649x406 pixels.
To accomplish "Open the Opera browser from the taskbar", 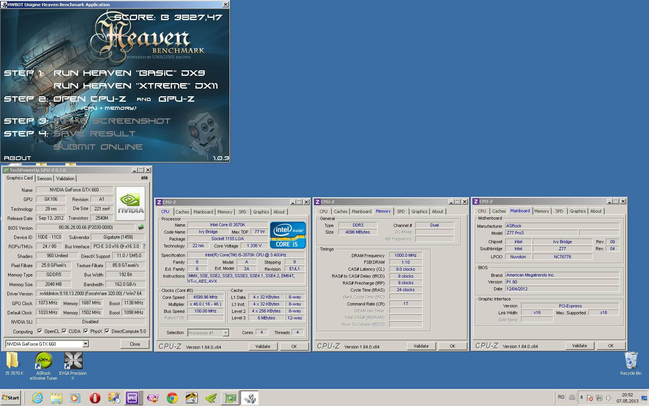I will (95, 398).
